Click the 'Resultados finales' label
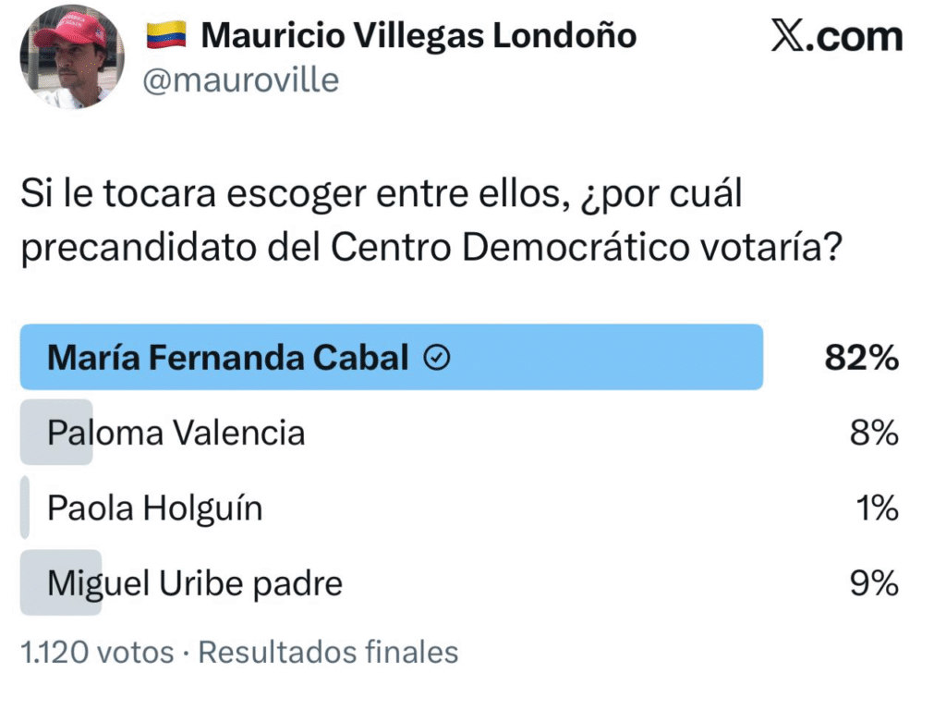946x710 pixels. 329,652
